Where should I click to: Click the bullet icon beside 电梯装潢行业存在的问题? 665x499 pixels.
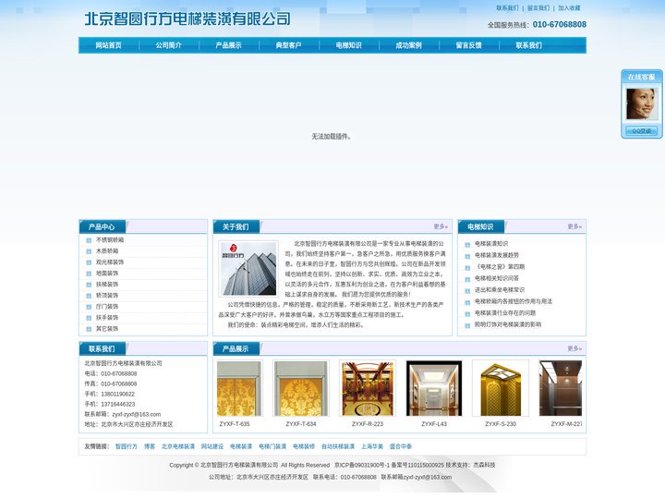tap(467, 314)
